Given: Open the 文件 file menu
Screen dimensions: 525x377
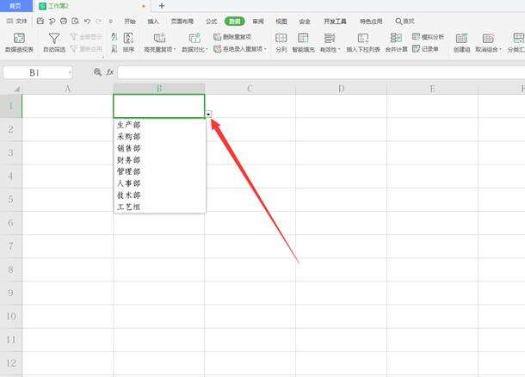Looking at the screenshot, I should point(16,22).
